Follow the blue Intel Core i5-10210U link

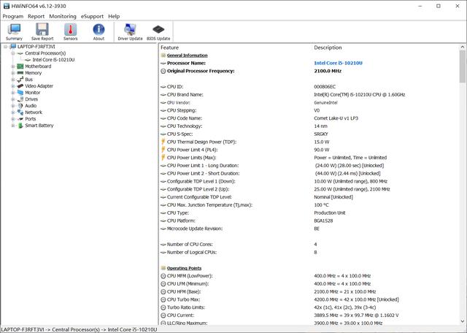pyautogui.click(x=338, y=63)
